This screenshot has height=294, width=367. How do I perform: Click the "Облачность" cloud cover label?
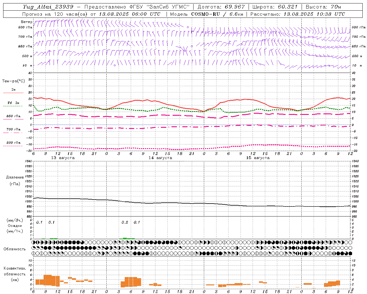(15, 249)
